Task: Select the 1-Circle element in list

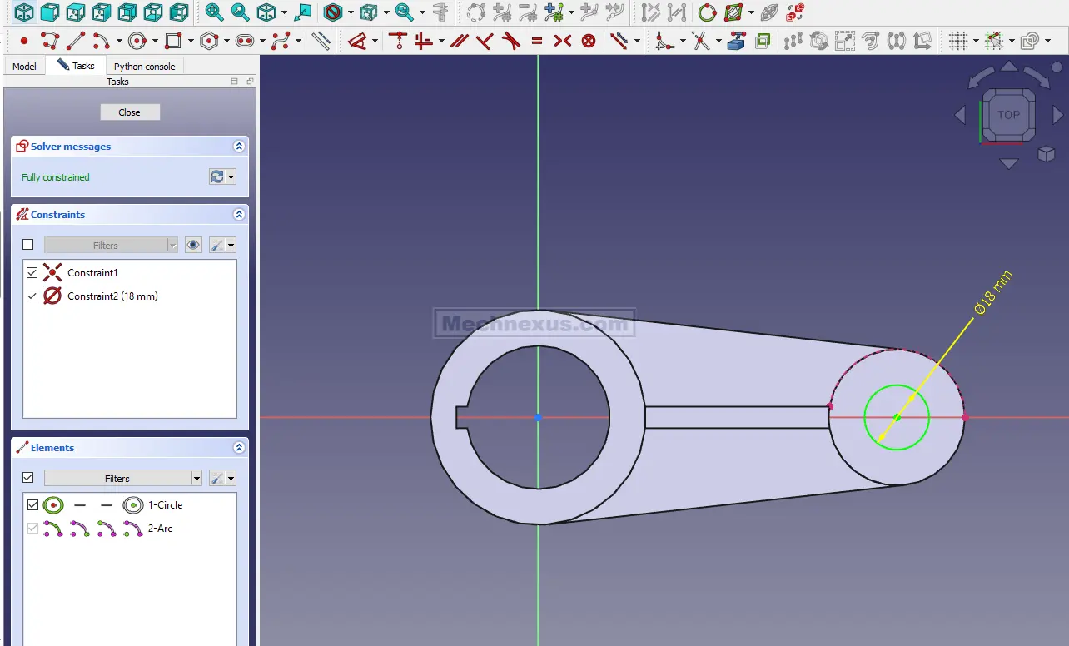Action: (165, 504)
